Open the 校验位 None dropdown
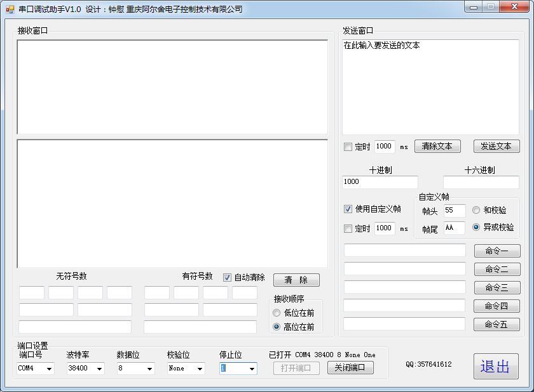Image resolution: width=534 pixels, height=392 pixels. click(x=200, y=369)
